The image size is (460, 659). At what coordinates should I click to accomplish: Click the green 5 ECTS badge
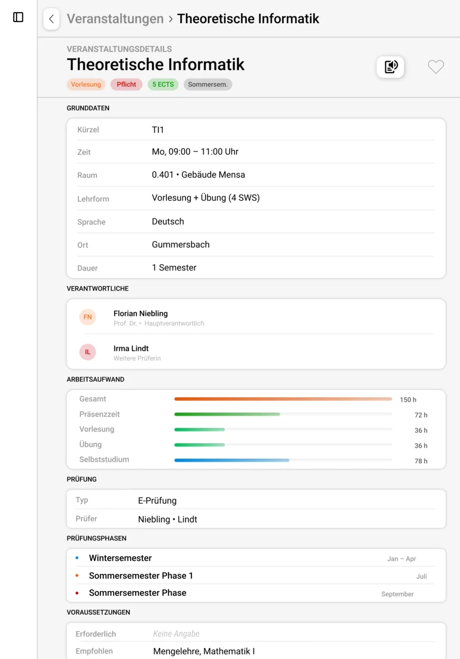pyautogui.click(x=163, y=85)
